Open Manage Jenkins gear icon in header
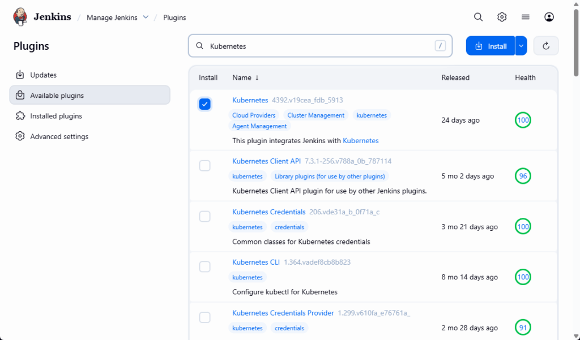The image size is (580, 340). coord(502,17)
